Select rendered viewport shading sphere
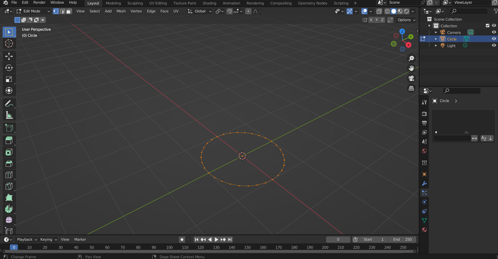The image size is (498, 259). click(x=407, y=11)
